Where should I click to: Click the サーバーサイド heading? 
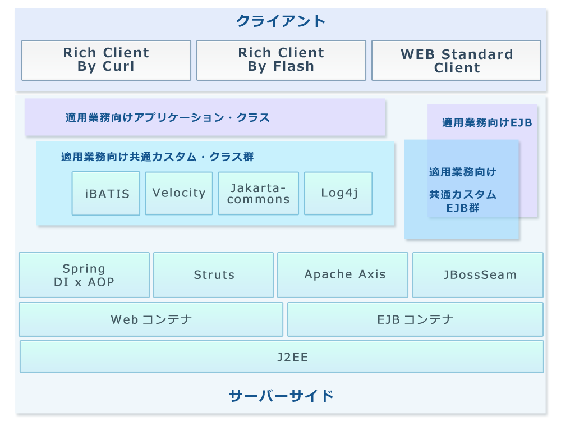click(281, 396)
